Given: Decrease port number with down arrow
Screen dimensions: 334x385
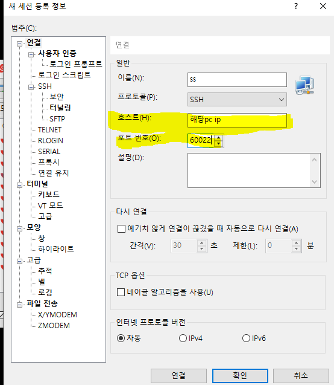Looking at the screenshot, I should coord(219,144).
